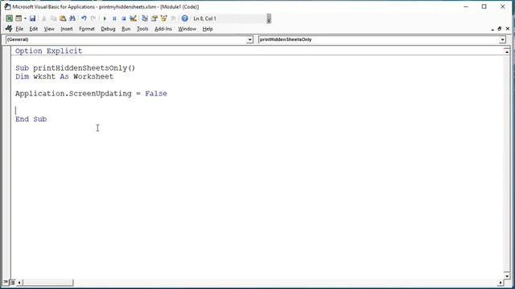Expand the (General) object dropdown
This screenshot has width=515, height=289.
tap(249, 39)
